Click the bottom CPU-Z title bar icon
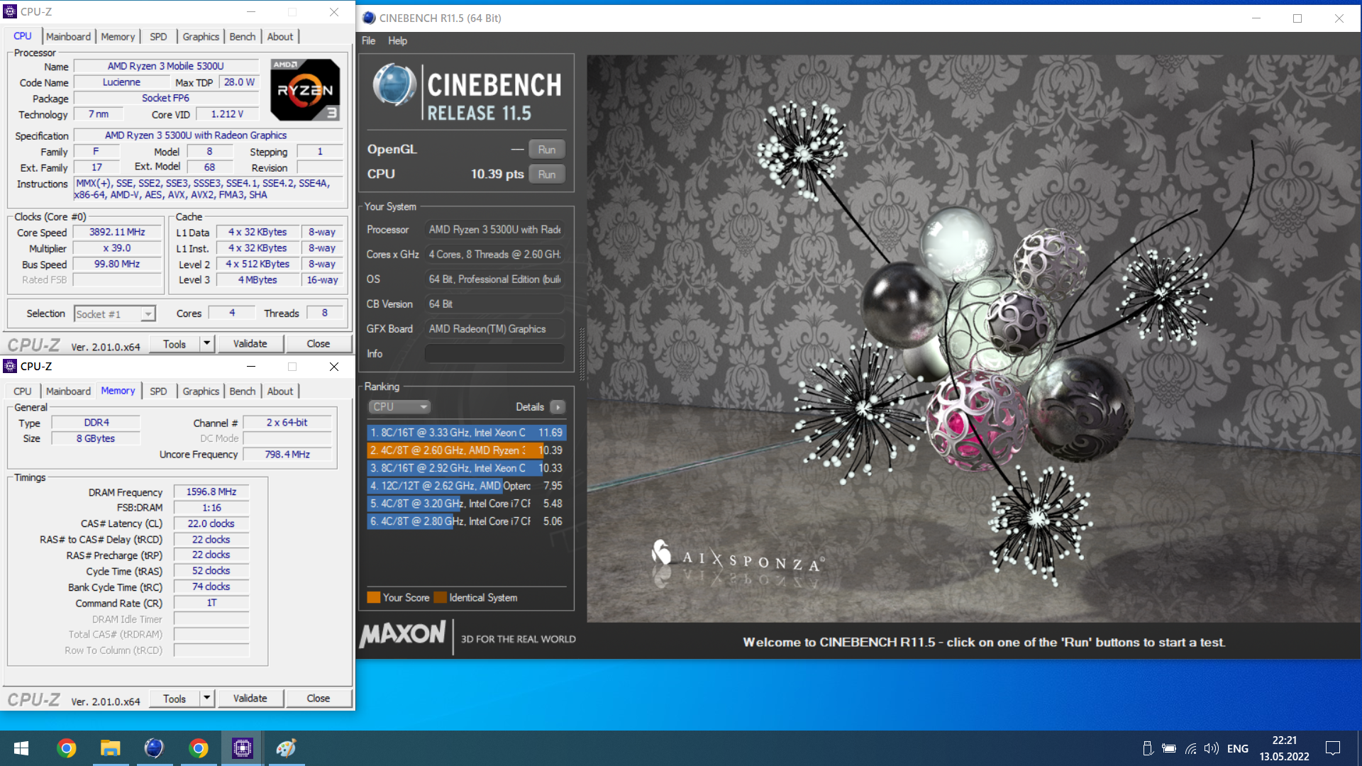1362x766 pixels. 10,366
